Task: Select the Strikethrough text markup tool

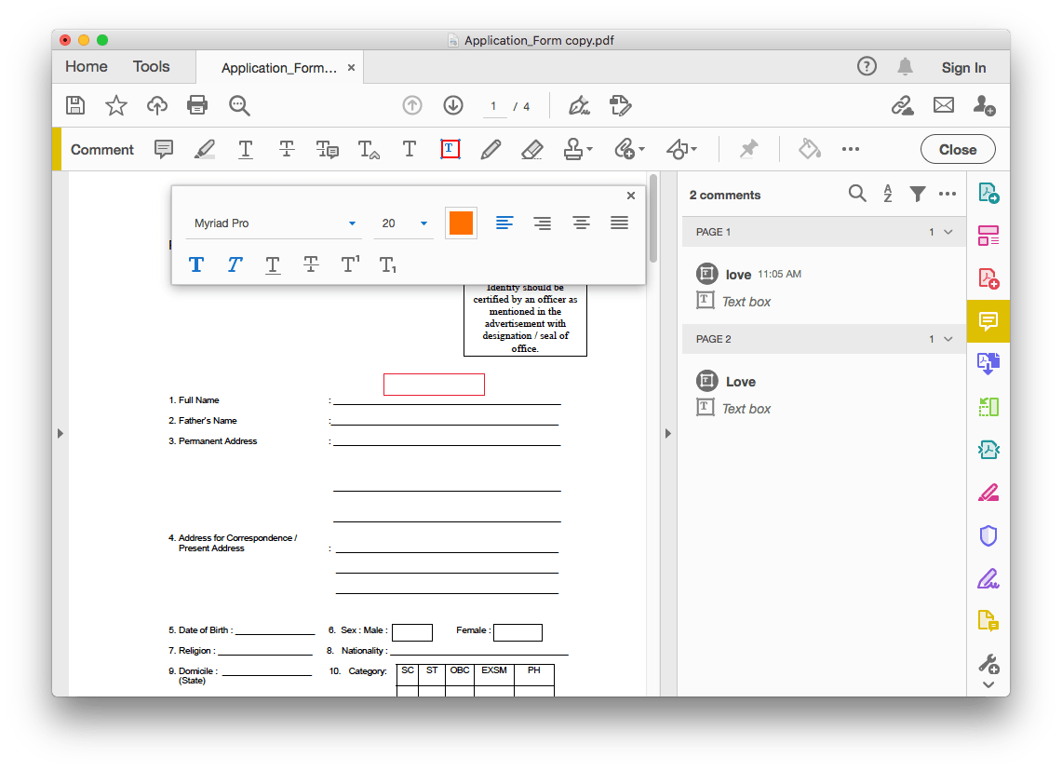Action: pos(286,149)
